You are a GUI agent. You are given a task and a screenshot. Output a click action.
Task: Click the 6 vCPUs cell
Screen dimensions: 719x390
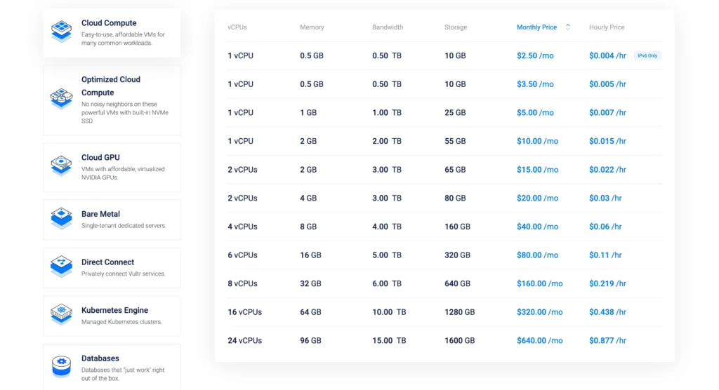tap(242, 255)
